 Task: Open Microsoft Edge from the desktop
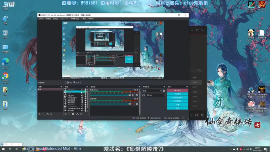pyautogui.click(x=5, y=64)
